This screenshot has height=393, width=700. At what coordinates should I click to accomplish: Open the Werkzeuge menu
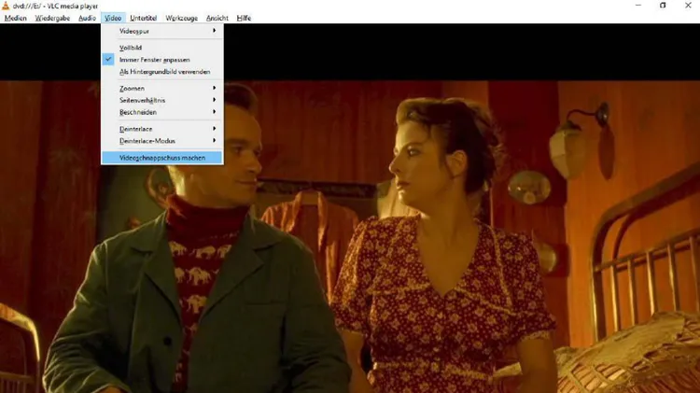181,18
